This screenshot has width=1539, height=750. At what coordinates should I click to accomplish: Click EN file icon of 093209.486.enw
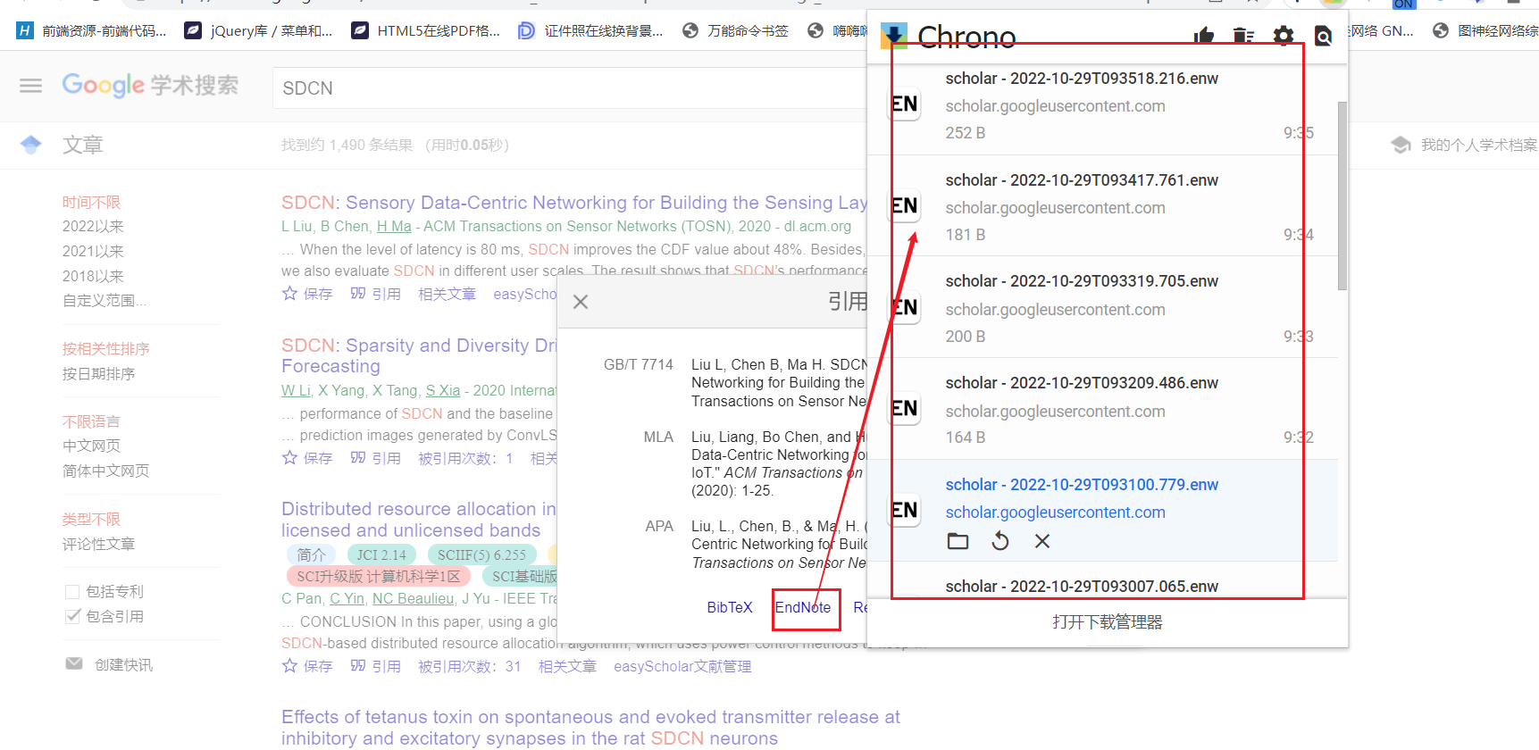coord(904,409)
